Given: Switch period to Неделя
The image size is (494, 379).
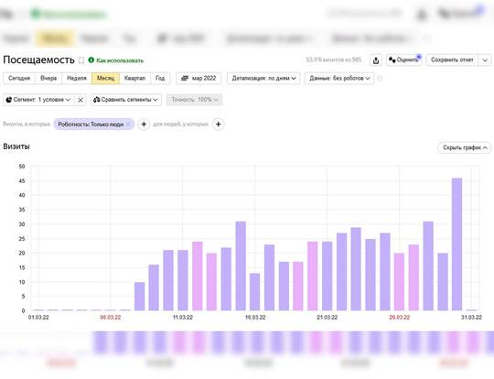Looking at the screenshot, I should tap(77, 78).
